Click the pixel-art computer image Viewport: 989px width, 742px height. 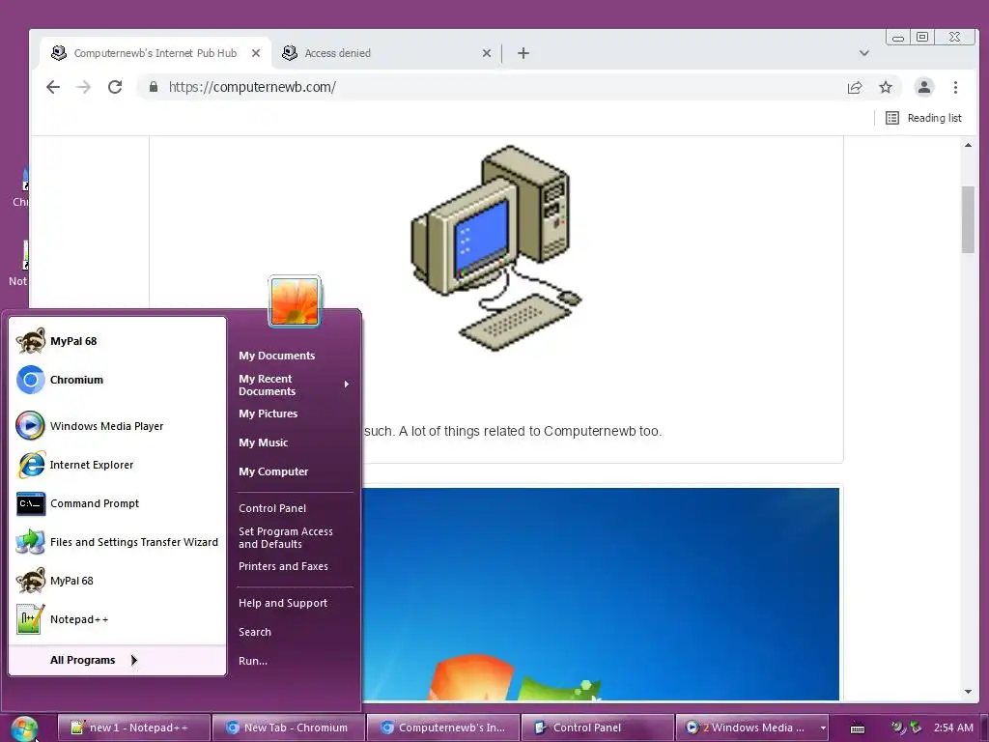[496, 247]
